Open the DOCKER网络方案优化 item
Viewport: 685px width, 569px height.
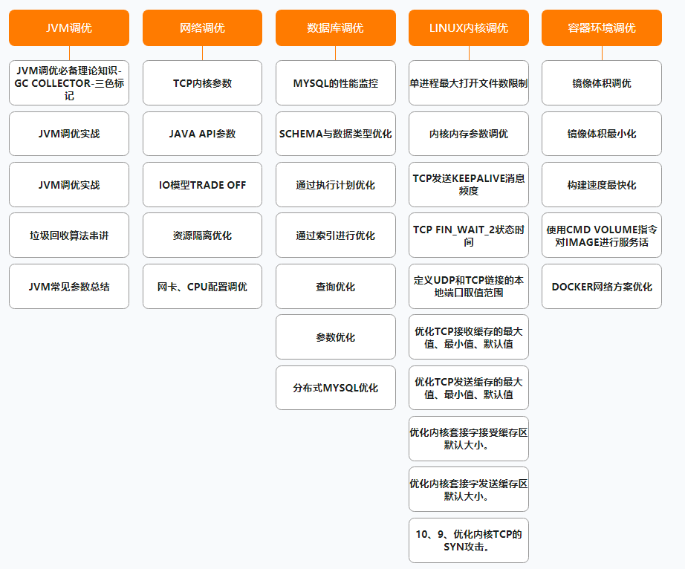point(601,286)
